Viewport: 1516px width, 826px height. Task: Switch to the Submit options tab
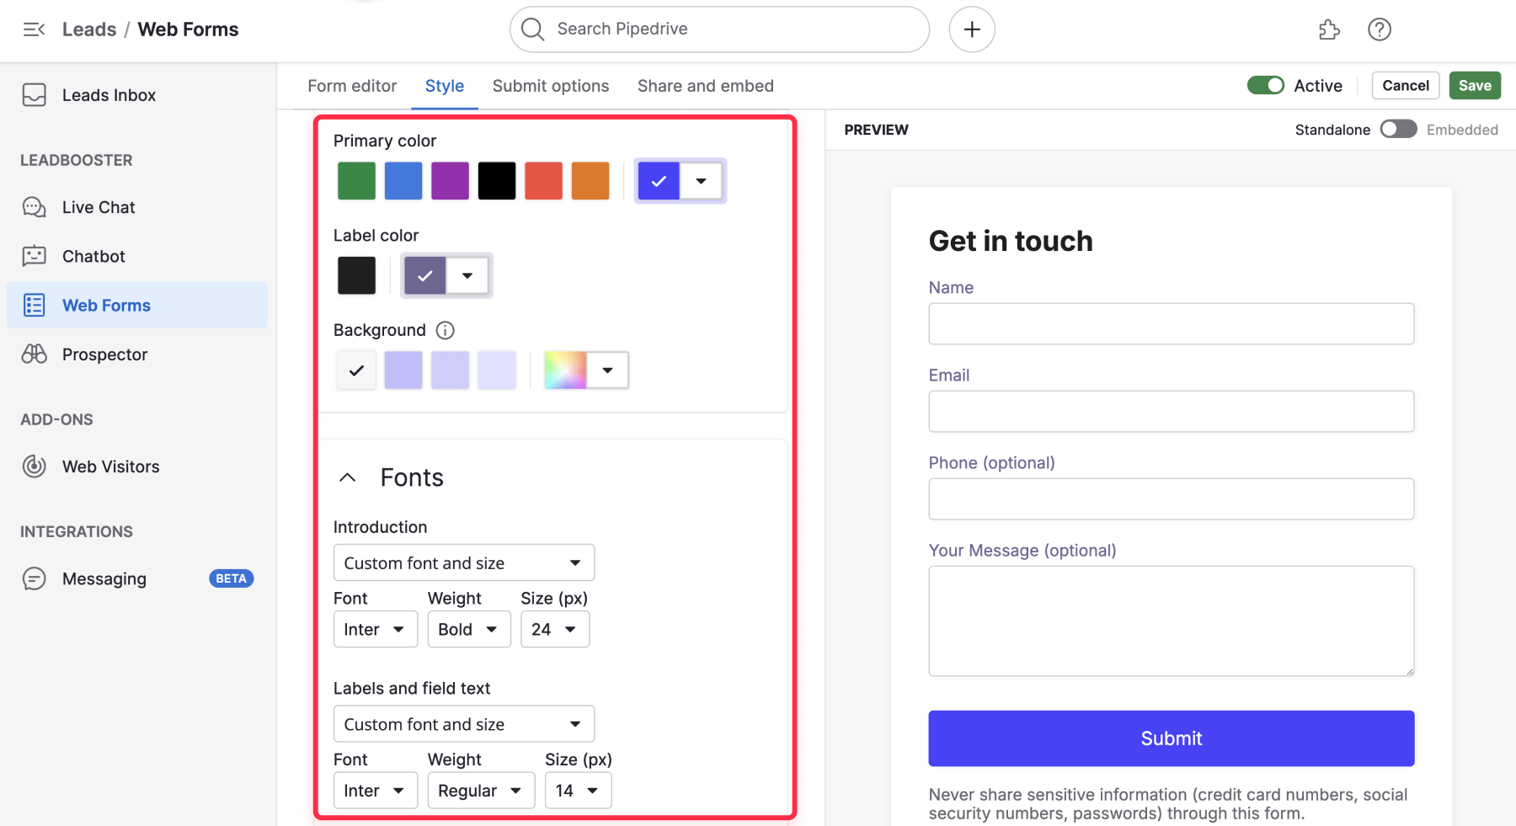click(551, 86)
